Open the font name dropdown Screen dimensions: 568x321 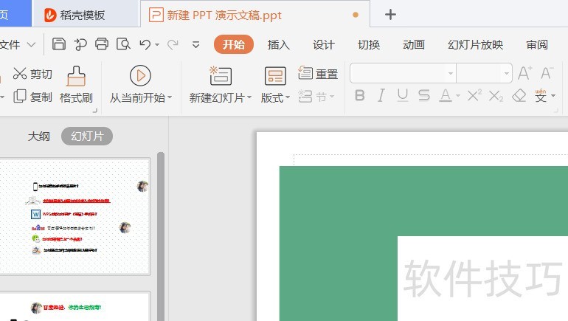point(450,74)
